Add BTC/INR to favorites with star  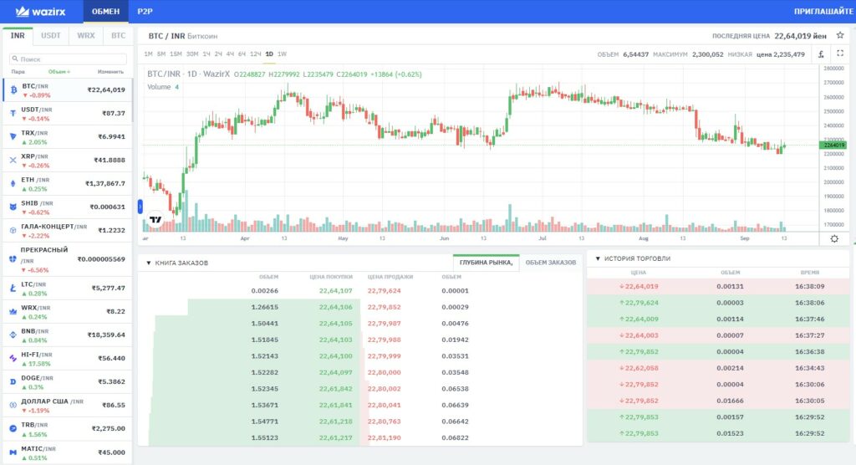click(840, 35)
